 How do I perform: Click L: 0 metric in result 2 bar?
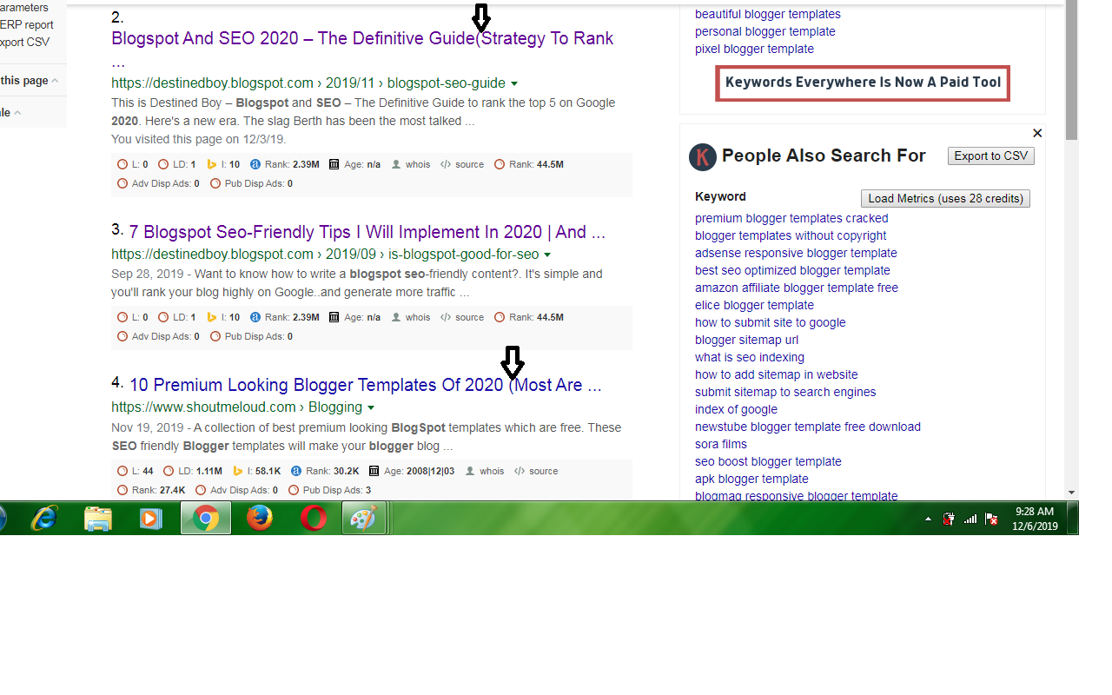[x=133, y=164]
